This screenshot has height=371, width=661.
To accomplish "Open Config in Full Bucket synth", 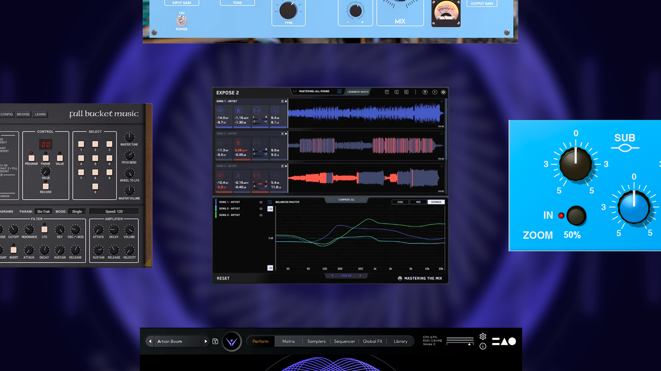I will click(x=6, y=114).
